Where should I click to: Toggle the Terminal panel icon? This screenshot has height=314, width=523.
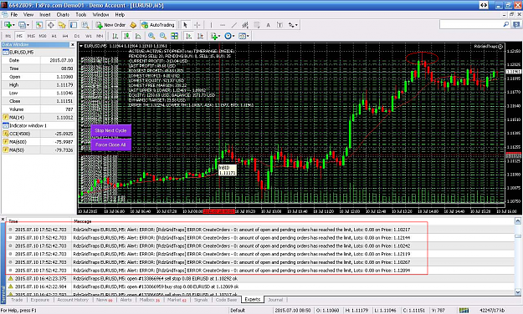(x=74, y=25)
